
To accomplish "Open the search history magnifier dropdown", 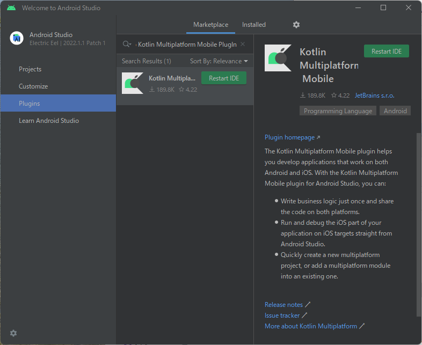I will (127, 45).
